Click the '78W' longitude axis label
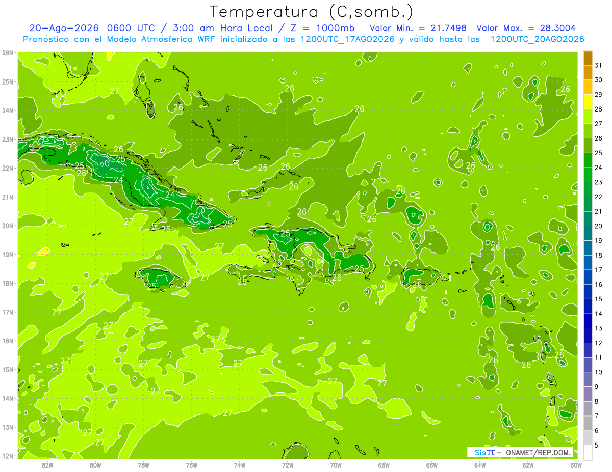Viewport: 612px width, 472px height. (143, 465)
